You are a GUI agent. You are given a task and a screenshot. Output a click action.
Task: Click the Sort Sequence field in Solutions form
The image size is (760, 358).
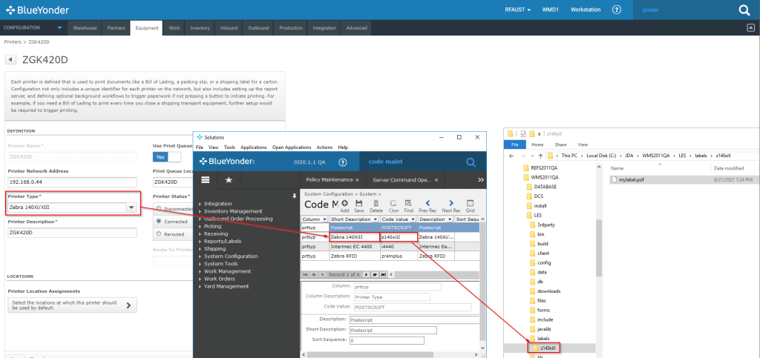tap(386, 341)
